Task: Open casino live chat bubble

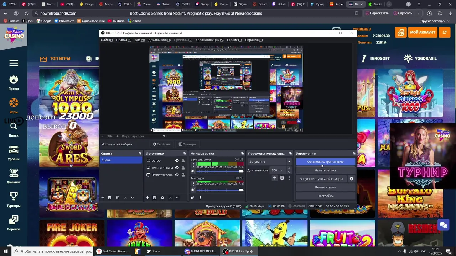Action: (x=443, y=225)
